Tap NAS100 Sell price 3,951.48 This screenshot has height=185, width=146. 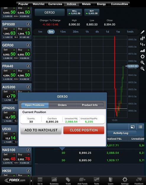[x=9, y=157]
